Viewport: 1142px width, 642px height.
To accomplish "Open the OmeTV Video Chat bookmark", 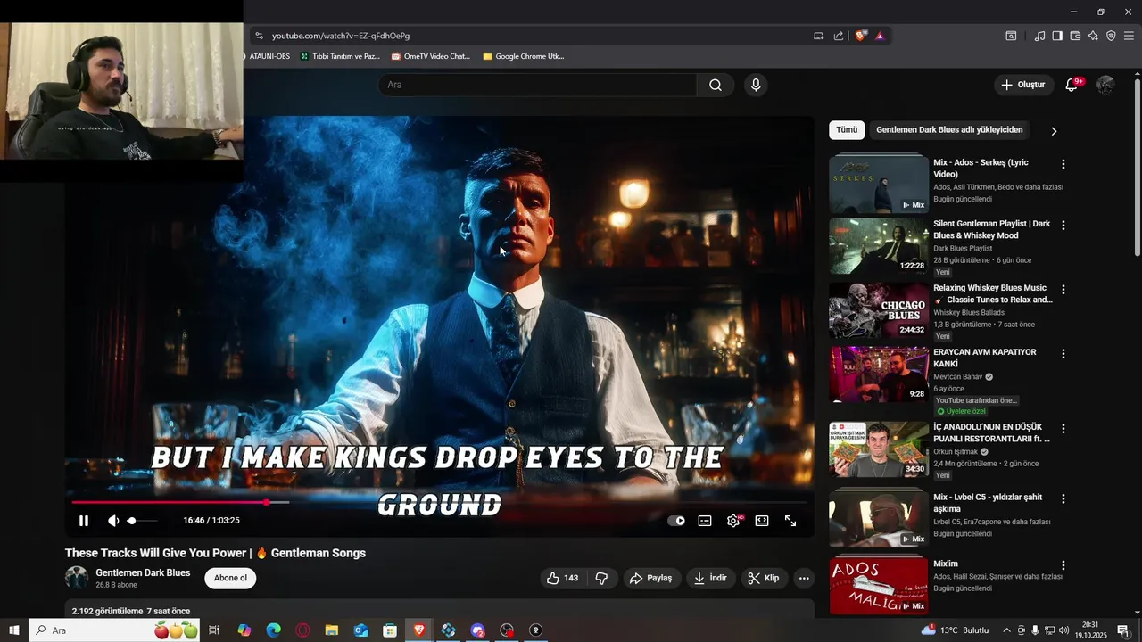I will pyautogui.click(x=430, y=56).
